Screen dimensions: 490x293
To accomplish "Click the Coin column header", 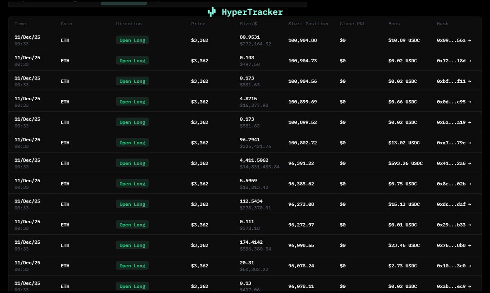I will point(67,24).
